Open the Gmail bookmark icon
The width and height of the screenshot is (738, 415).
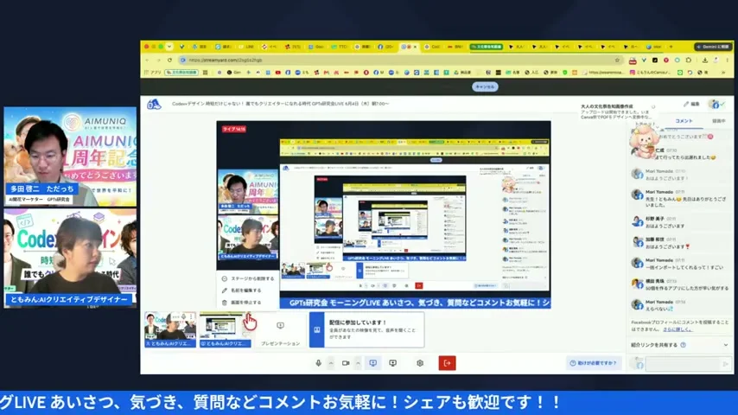pyautogui.click(x=326, y=73)
